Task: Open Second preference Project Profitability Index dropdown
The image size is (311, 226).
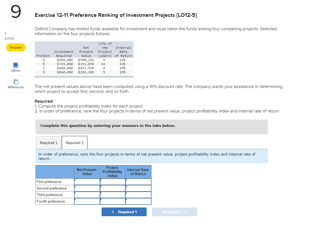Action: click(112, 188)
